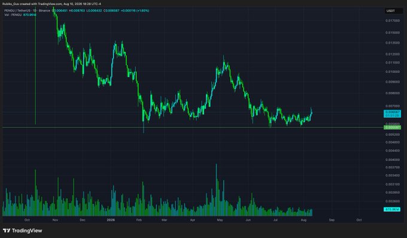
Task: Click the 0.011000 price axis label
Action: point(392,62)
